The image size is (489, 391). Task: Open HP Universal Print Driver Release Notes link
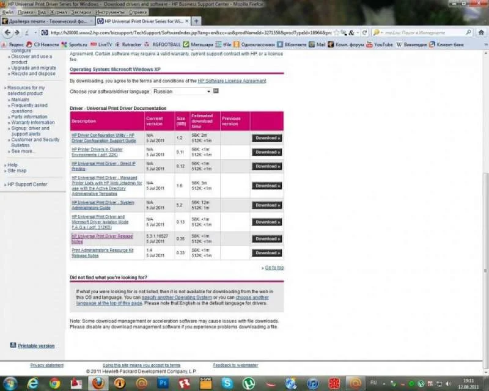(x=102, y=239)
